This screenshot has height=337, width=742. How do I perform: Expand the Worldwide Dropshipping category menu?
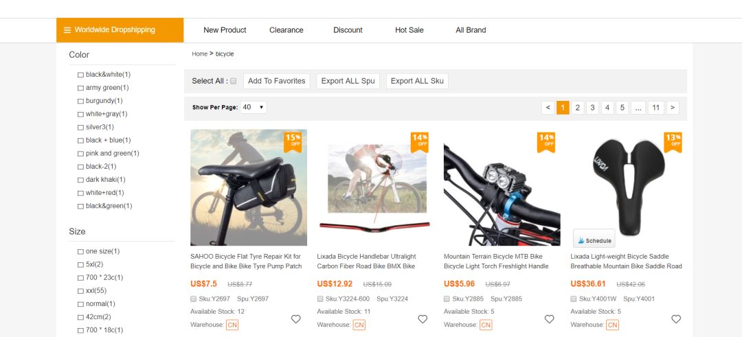pyautogui.click(x=120, y=30)
